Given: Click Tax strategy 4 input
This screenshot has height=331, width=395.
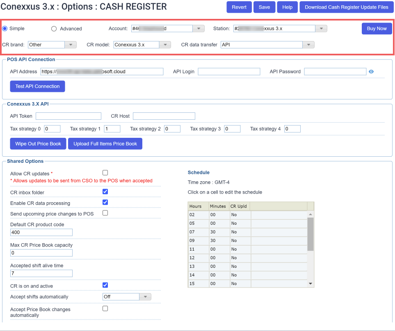Looking at the screenshot, I should click(292, 129).
